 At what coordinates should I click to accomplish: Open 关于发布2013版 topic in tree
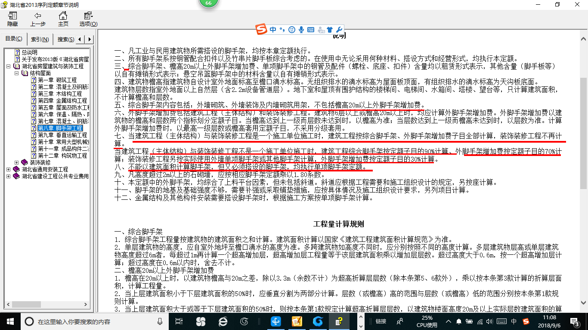pyautogui.click(x=55, y=59)
